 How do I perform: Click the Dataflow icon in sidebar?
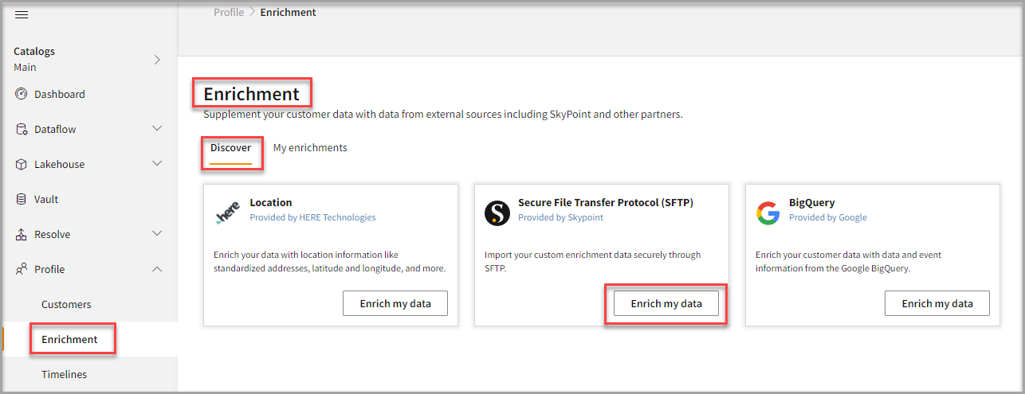tap(22, 129)
